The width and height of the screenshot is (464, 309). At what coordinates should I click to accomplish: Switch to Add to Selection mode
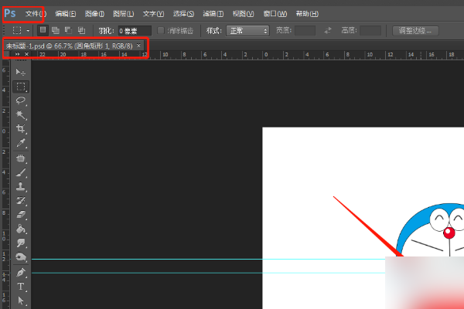[56, 30]
